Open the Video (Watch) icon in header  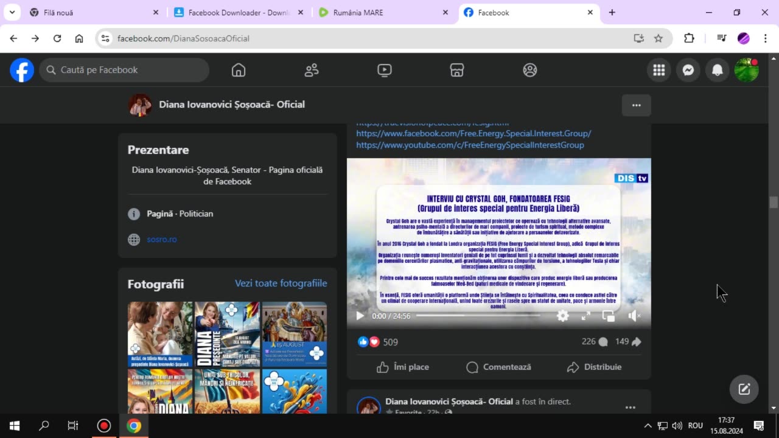click(x=384, y=70)
